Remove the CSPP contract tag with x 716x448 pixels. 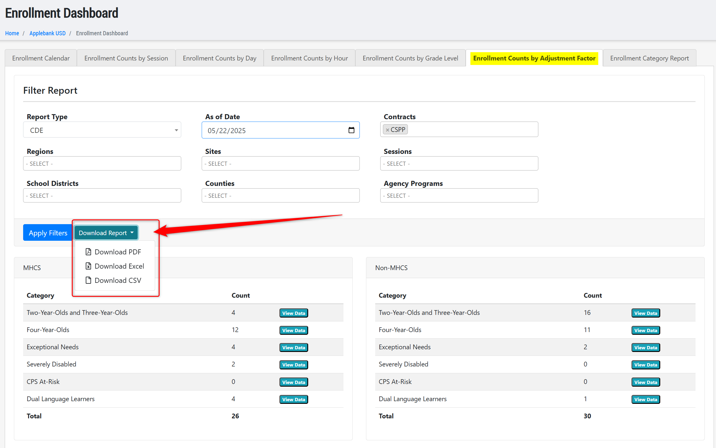387,130
